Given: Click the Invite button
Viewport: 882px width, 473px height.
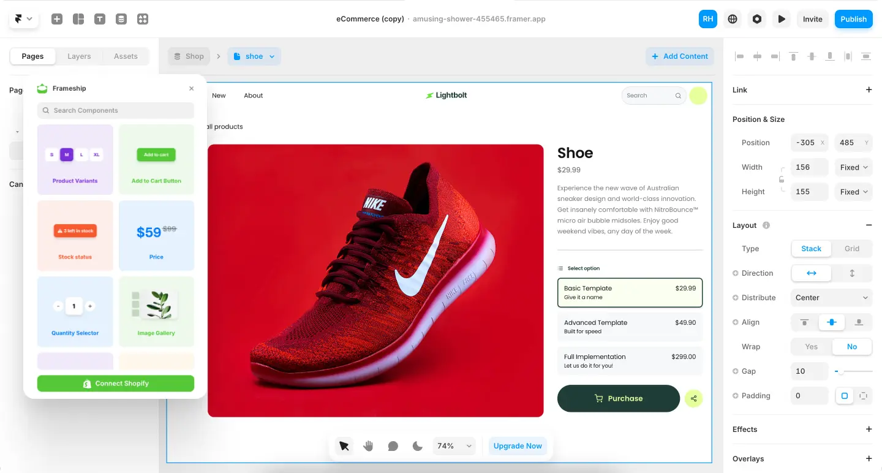Looking at the screenshot, I should pyautogui.click(x=813, y=19).
